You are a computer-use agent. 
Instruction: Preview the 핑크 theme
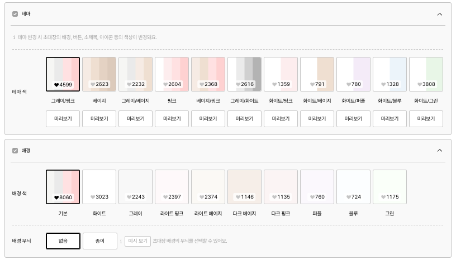172,119
